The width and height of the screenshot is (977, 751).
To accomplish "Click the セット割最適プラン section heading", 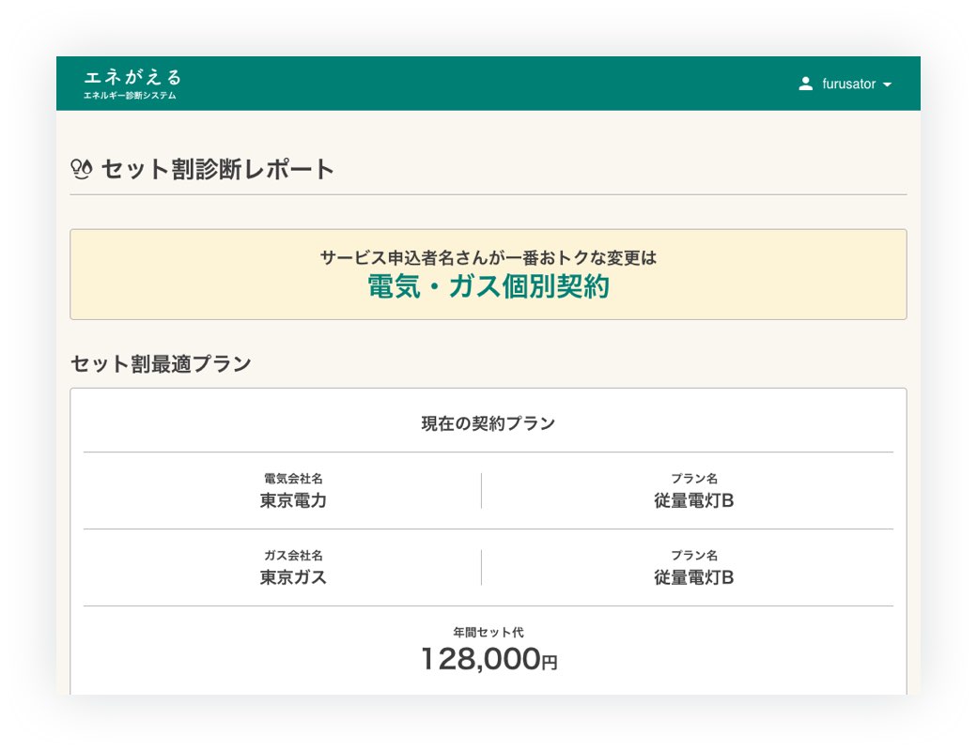I will click(x=161, y=363).
